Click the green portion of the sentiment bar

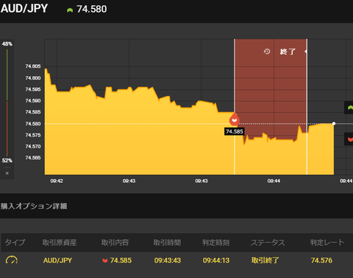(x=7, y=74)
